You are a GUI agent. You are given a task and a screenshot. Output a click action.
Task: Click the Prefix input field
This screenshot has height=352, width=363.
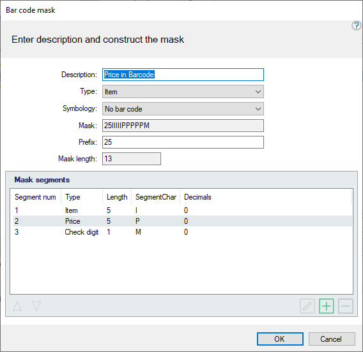tap(183, 142)
